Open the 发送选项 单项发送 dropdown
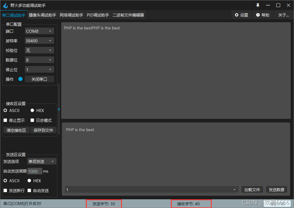The height and width of the screenshot is (208, 294). (x=42, y=161)
